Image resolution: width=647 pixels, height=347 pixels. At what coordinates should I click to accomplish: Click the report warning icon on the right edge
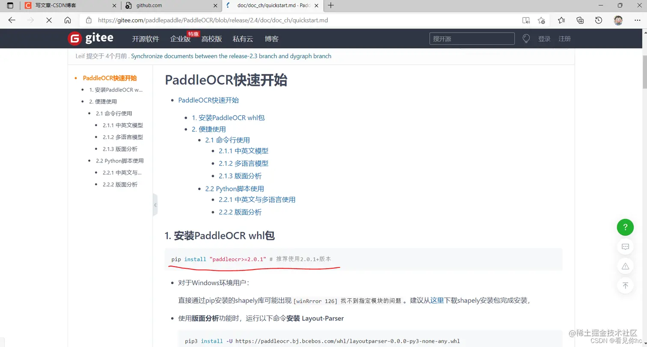[625, 266]
